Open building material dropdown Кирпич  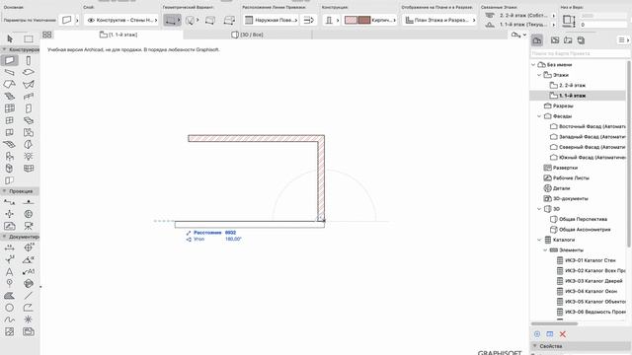tap(370, 20)
